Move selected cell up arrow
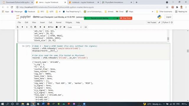The height and width of the screenshot is (106, 189). pyautogui.click(x=40, y=27)
